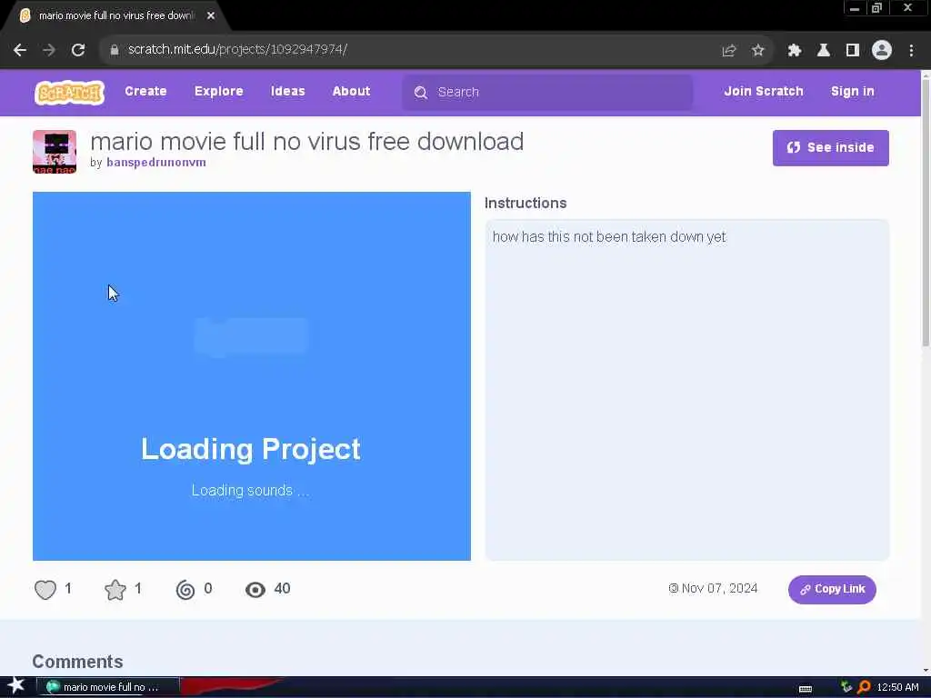Viewport: 931px width, 698px height.
Task: Click the remix spiral icon
Action: pos(185,589)
